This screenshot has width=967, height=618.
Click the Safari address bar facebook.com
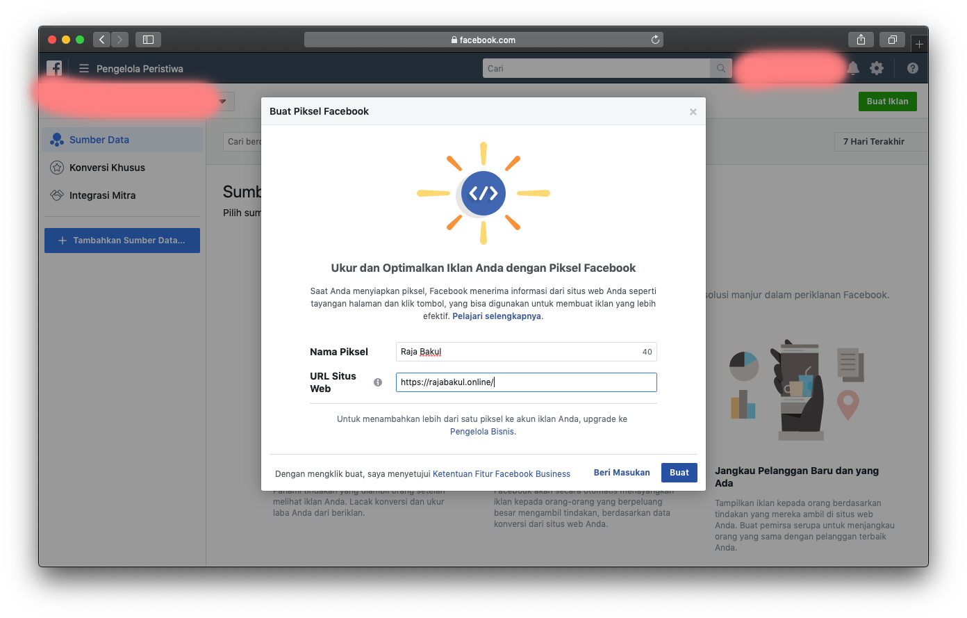click(x=483, y=40)
